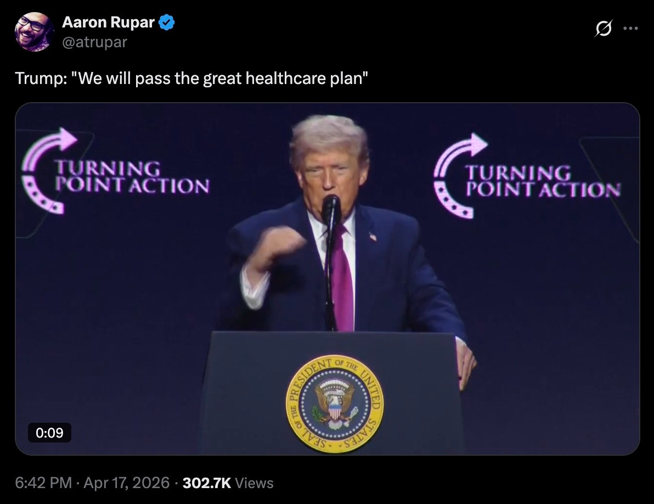
Task: Open the Aaron Rupar display name link
Action: [x=108, y=22]
